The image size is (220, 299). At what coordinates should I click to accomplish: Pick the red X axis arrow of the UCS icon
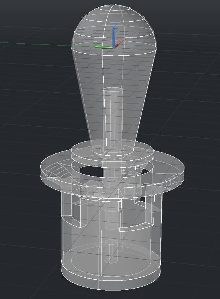click(117, 46)
